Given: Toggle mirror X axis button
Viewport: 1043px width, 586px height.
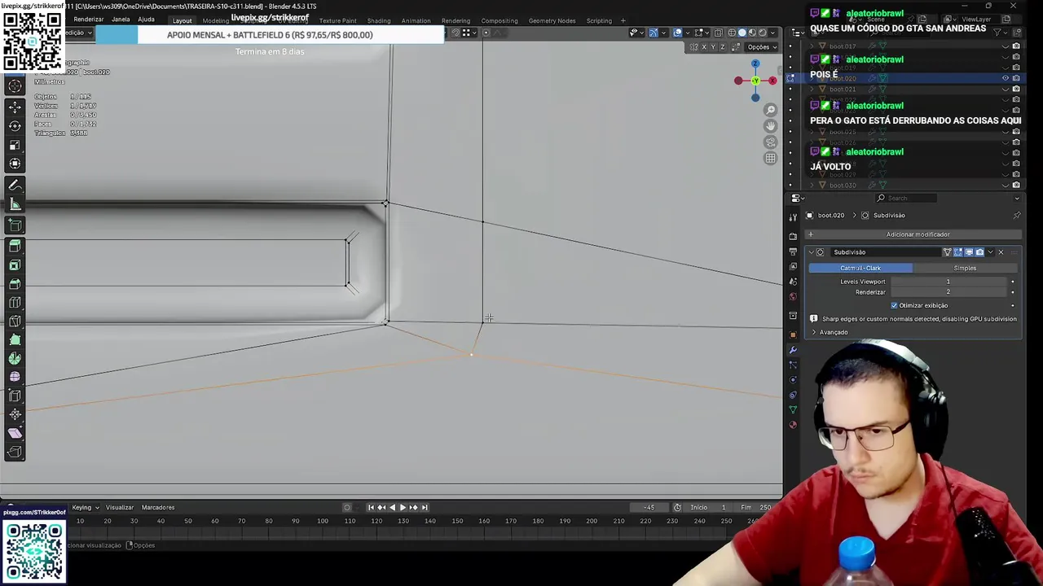Looking at the screenshot, I should pos(704,47).
